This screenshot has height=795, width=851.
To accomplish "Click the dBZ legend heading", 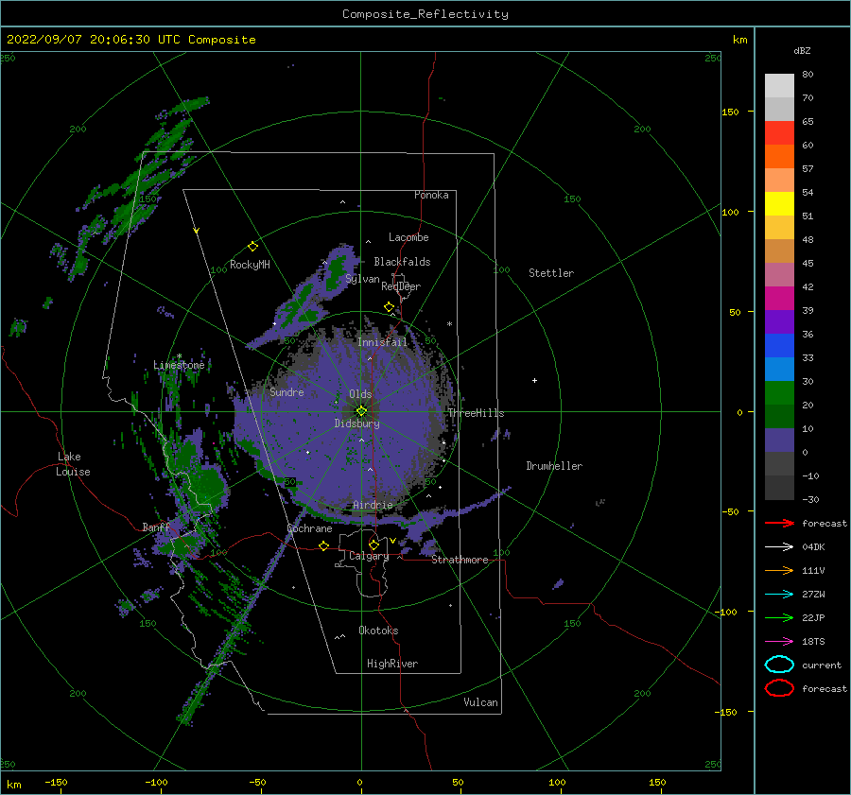I will coord(802,50).
